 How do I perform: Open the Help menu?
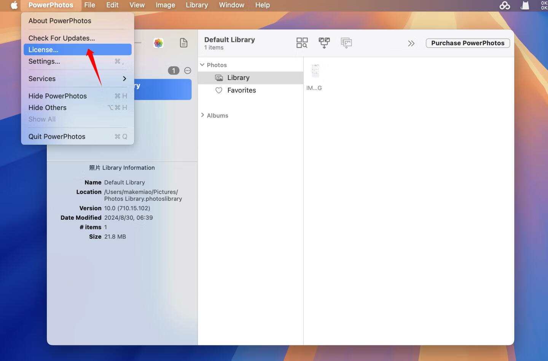tap(262, 5)
